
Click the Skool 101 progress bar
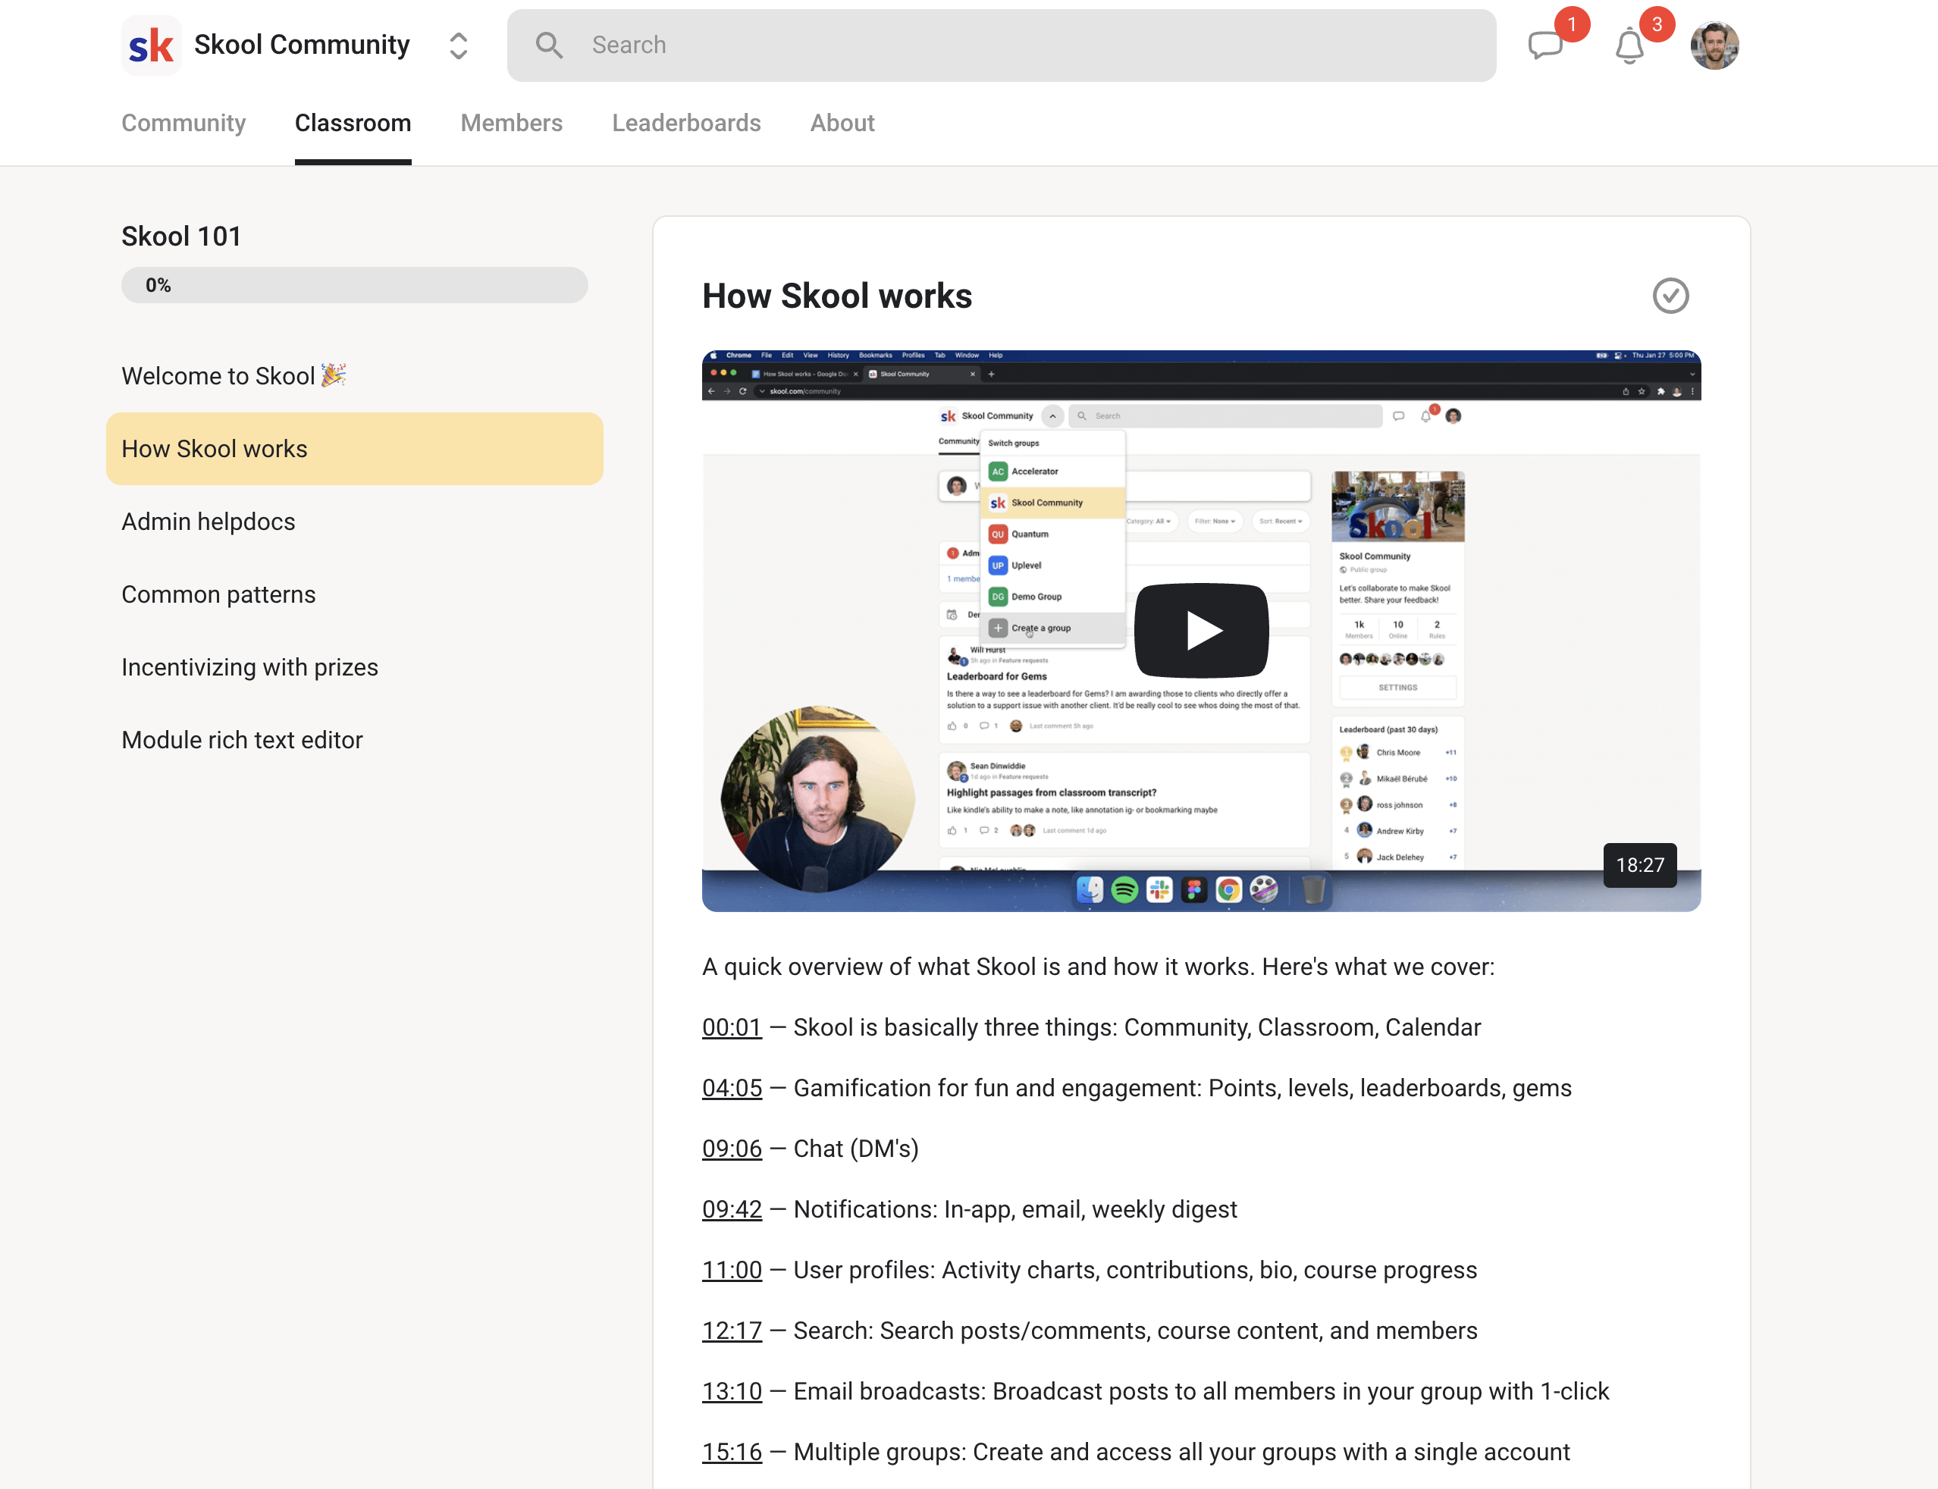[x=354, y=285]
